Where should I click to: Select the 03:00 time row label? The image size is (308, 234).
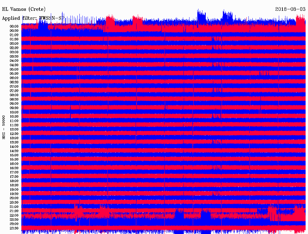coord(14,52)
